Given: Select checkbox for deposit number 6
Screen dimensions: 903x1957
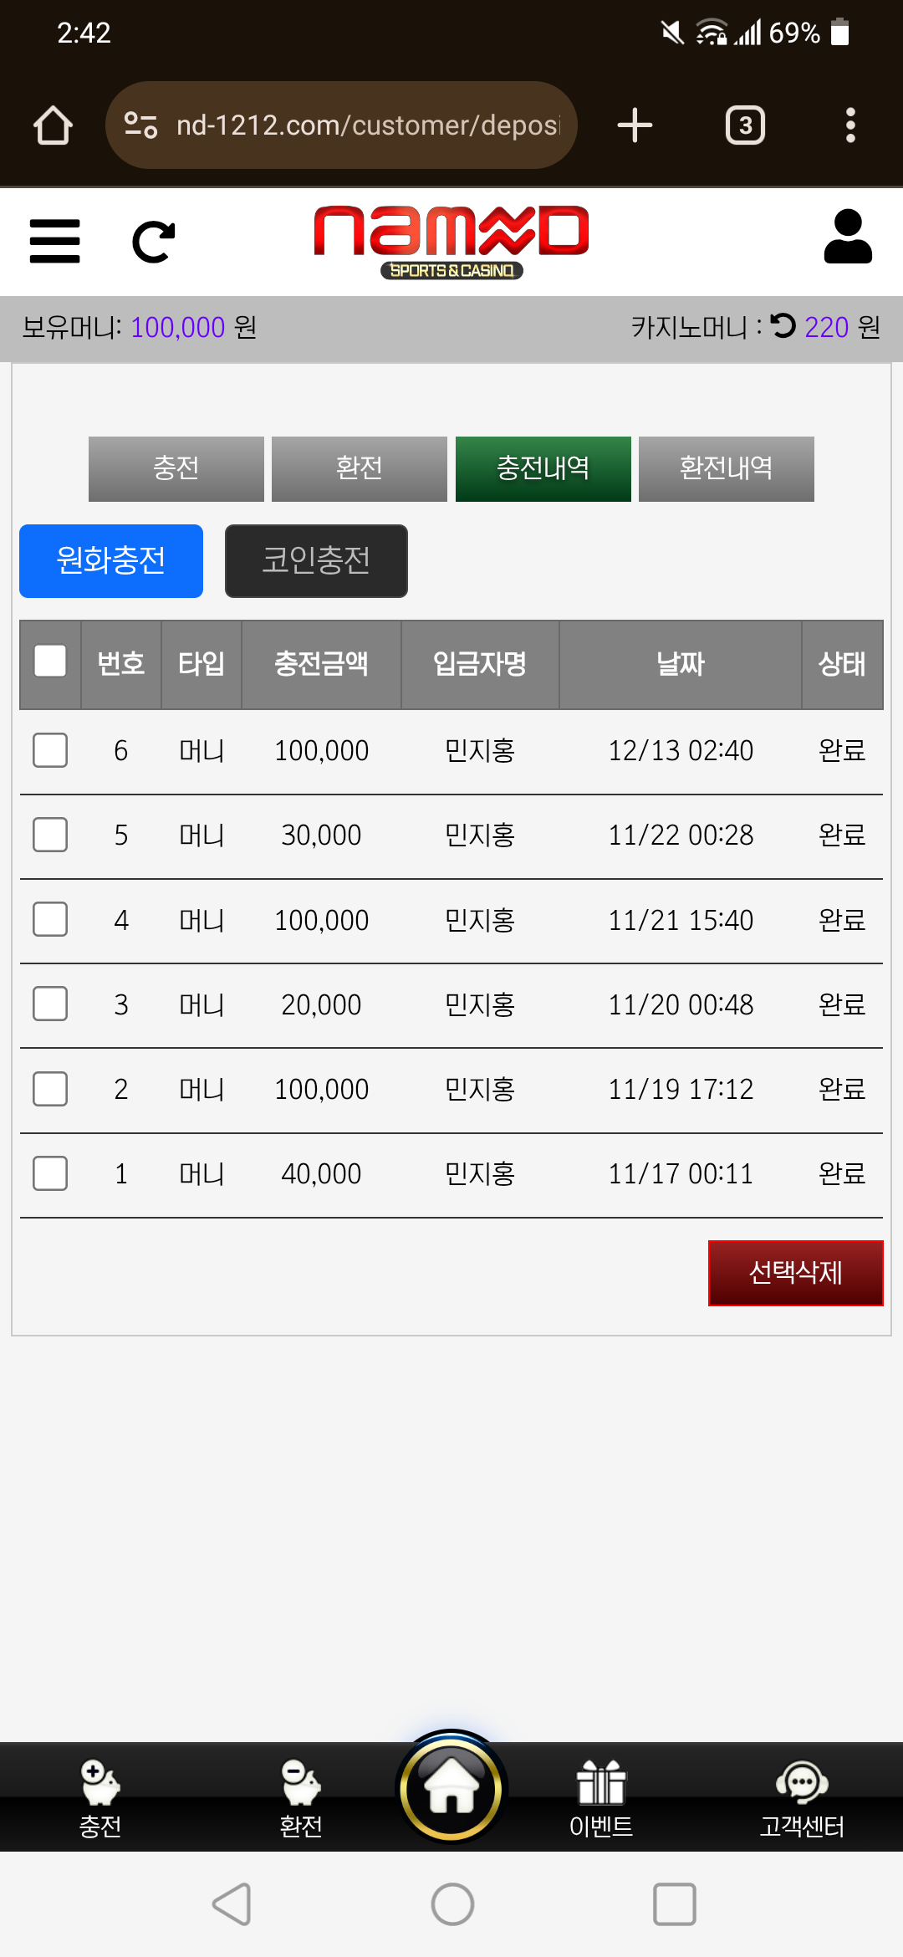Looking at the screenshot, I should [50, 750].
